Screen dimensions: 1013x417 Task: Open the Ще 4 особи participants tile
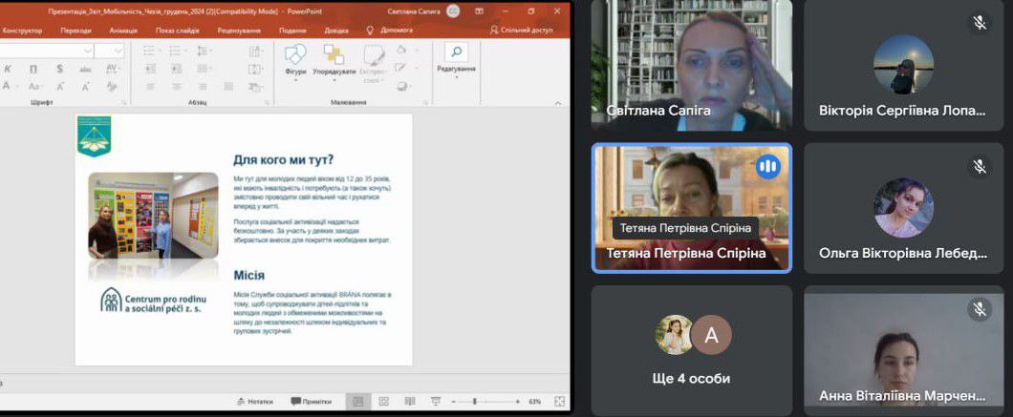click(692, 349)
